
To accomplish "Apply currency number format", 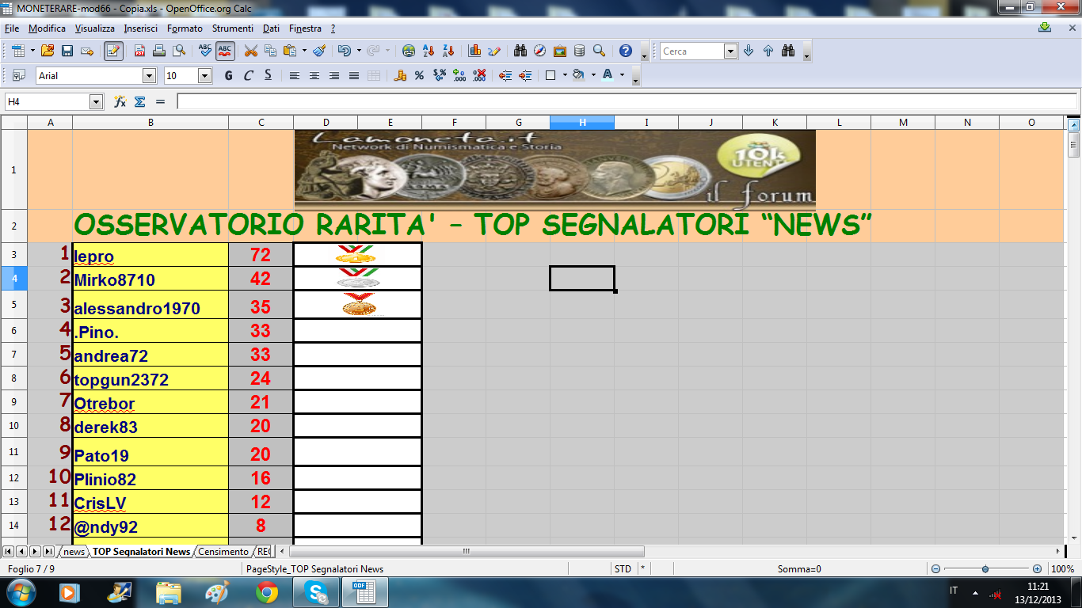I will (x=400, y=75).
